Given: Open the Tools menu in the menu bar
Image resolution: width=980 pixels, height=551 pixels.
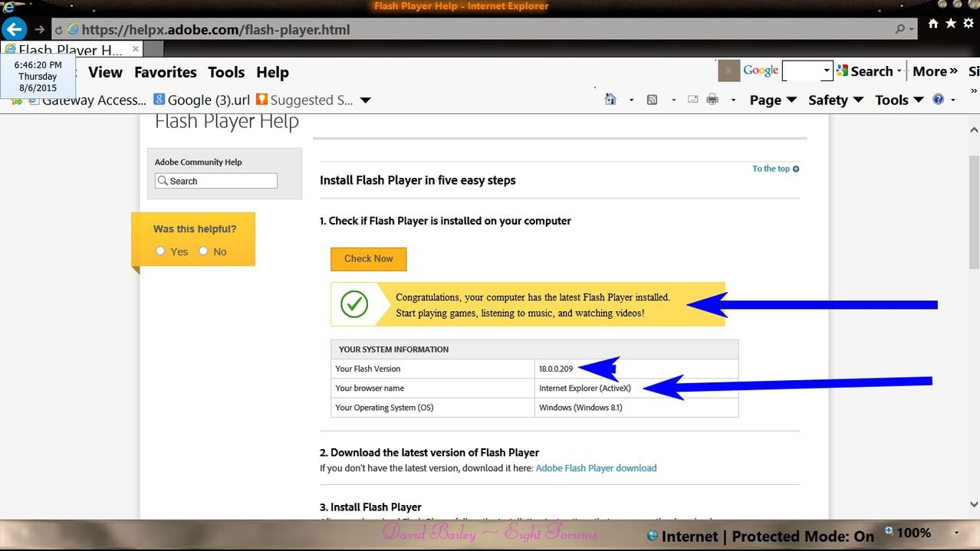Looking at the screenshot, I should pos(226,72).
